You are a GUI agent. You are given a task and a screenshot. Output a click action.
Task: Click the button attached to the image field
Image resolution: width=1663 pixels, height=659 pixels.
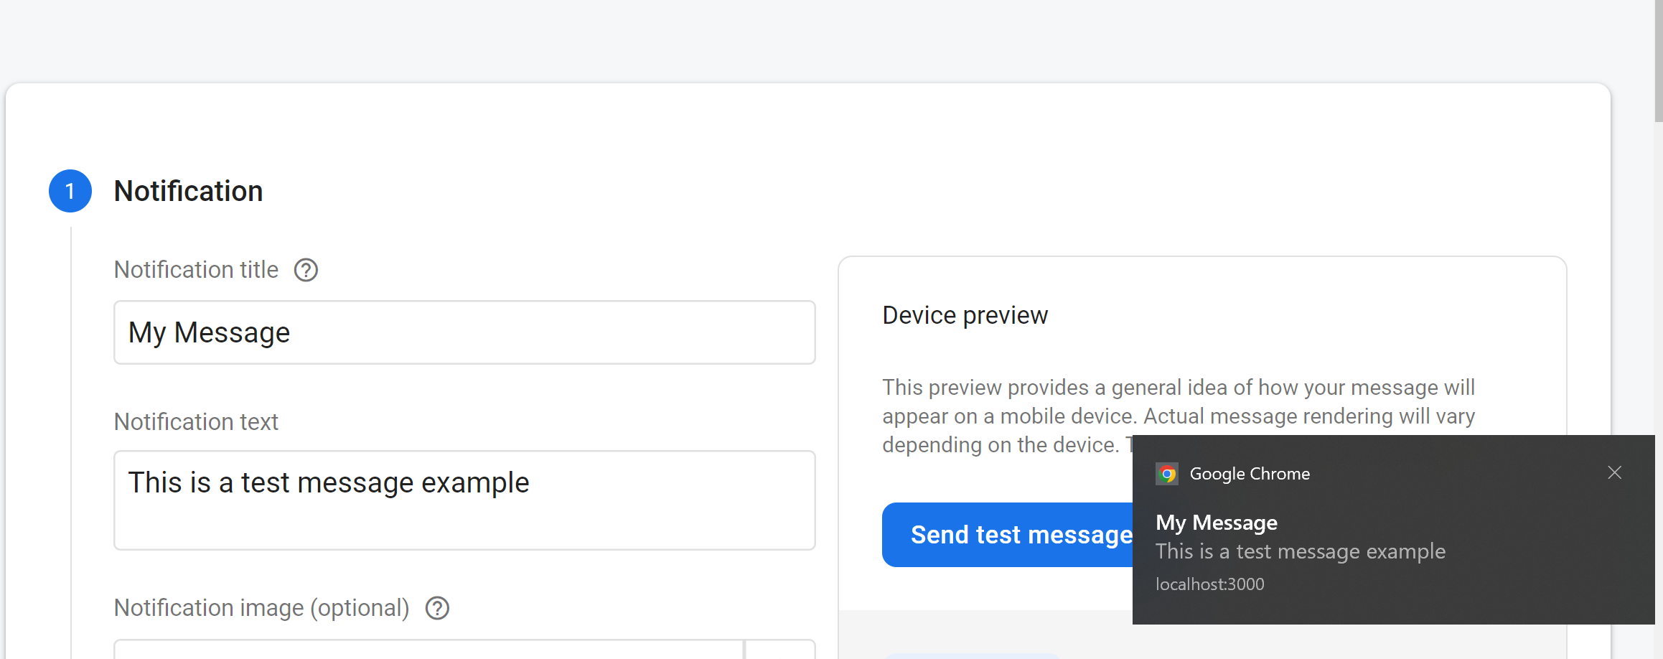tap(780, 649)
